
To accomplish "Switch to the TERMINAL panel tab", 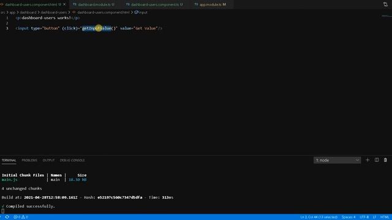I will 9,160.
